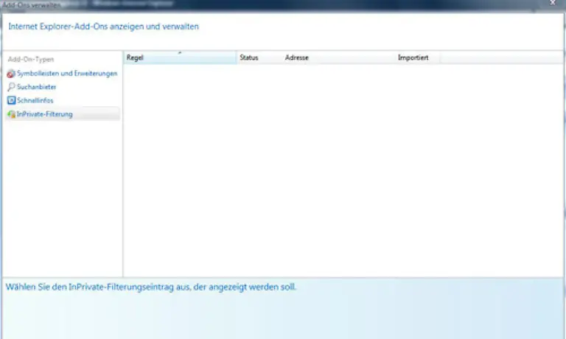Show the Schnellinfos list

tap(35, 100)
